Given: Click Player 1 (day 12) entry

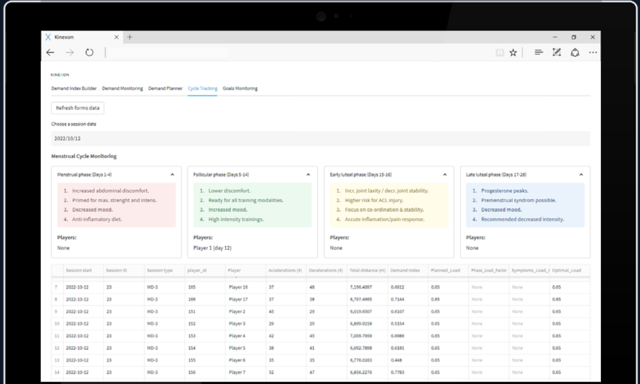Looking at the screenshot, I should tap(212, 248).
